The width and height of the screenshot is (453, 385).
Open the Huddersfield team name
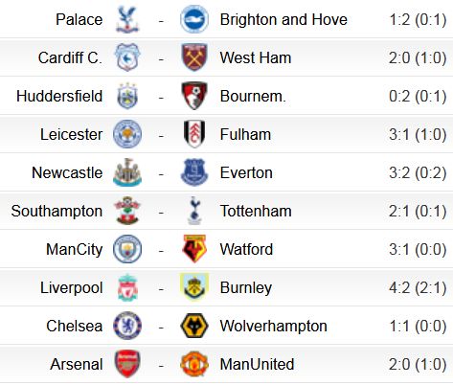(x=59, y=96)
